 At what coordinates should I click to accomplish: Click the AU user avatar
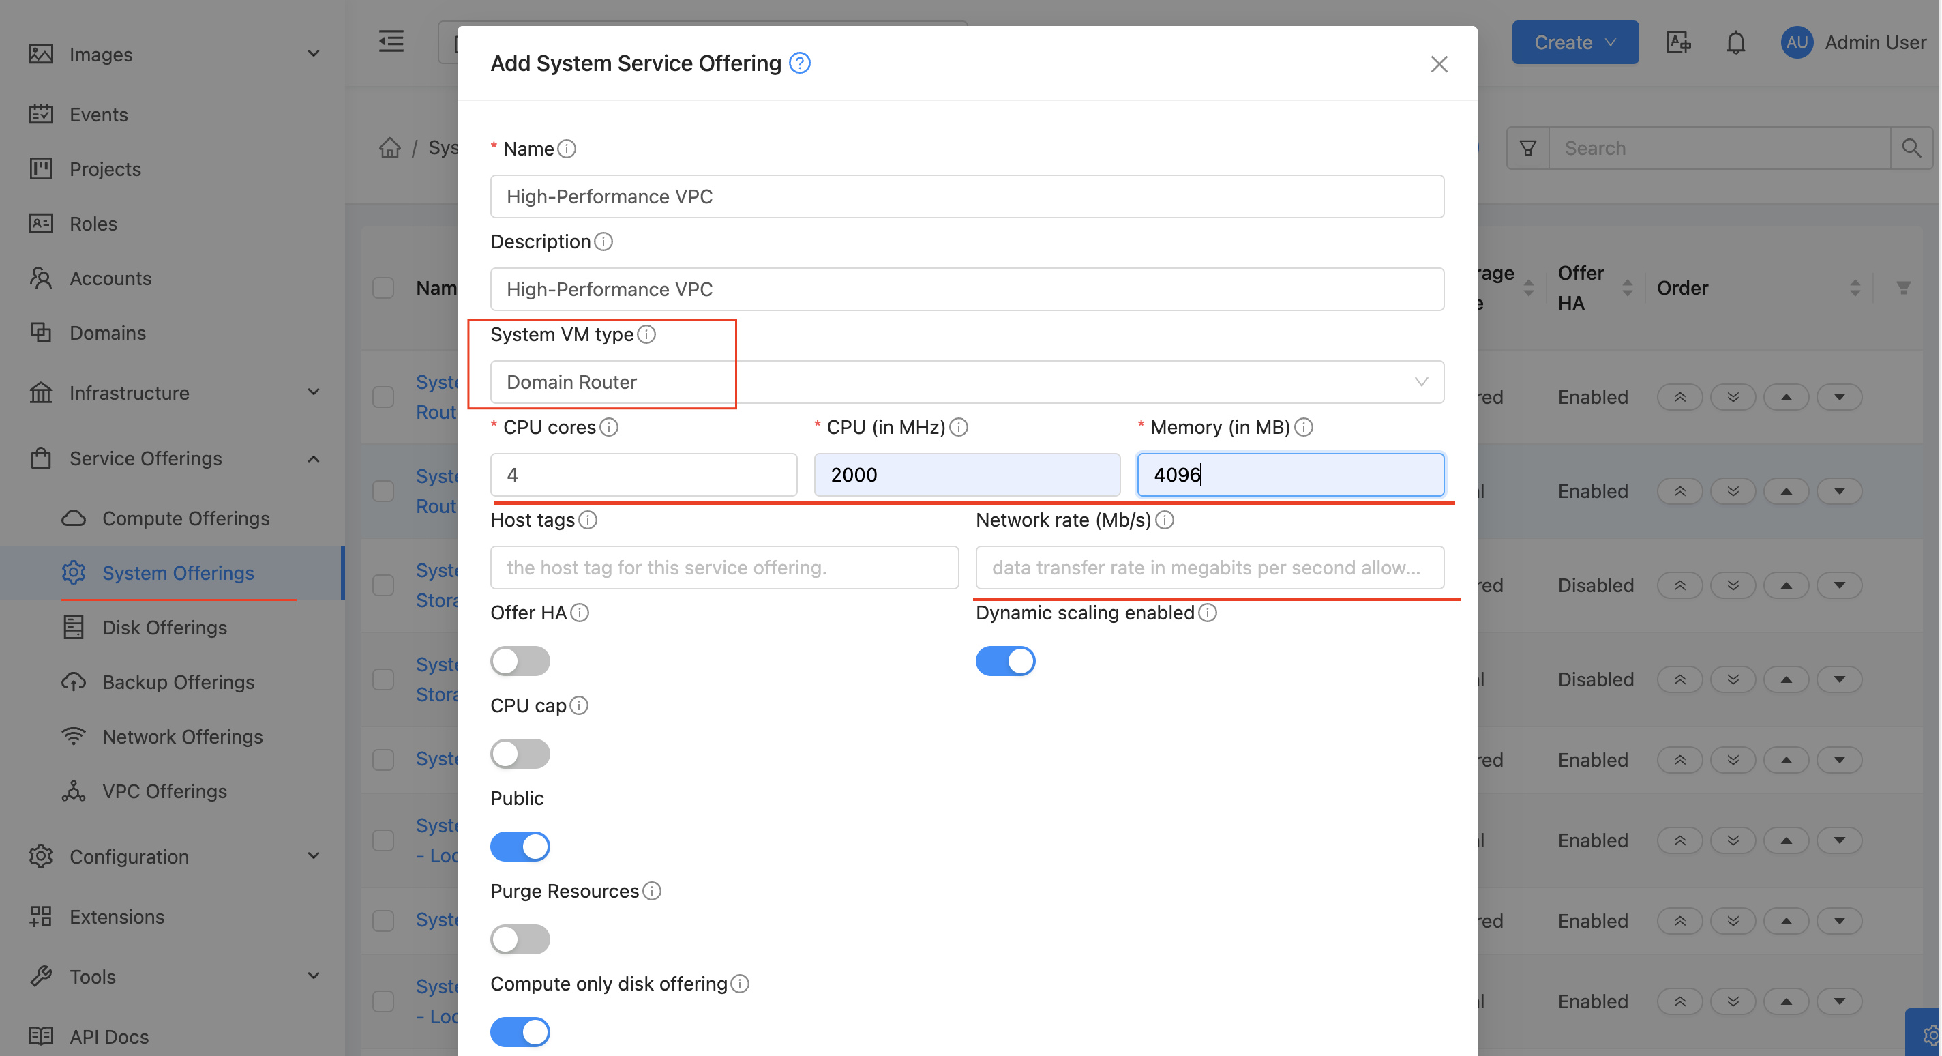[x=1797, y=42]
